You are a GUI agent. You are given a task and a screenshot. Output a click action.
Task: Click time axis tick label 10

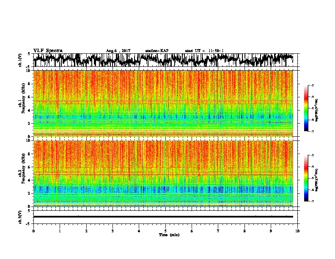click(297, 231)
